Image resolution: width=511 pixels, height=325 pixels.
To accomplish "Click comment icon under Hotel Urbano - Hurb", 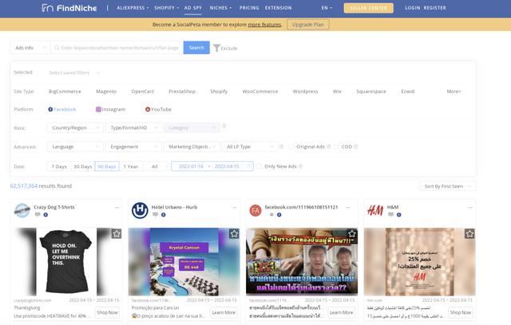I will coord(156,214).
